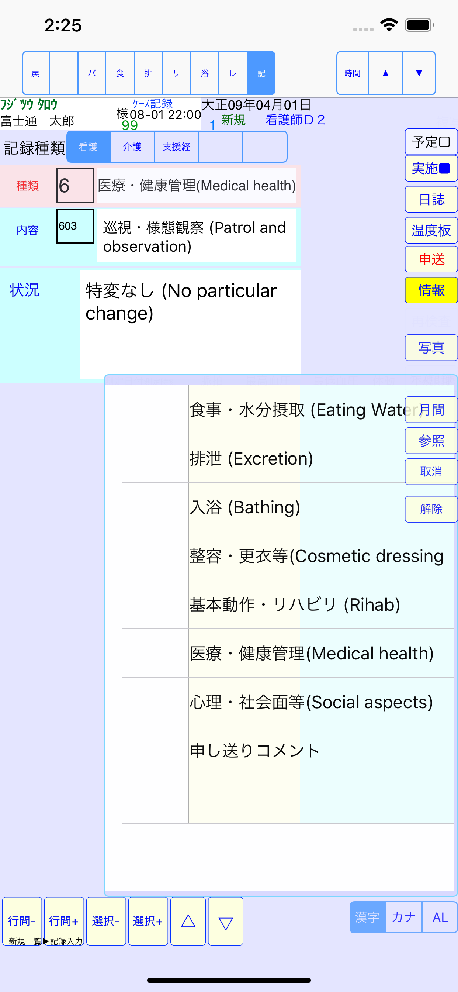The width and height of the screenshot is (458, 992).
Task: Tap 行間+ to increase line spacing
Action: pyautogui.click(x=64, y=921)
